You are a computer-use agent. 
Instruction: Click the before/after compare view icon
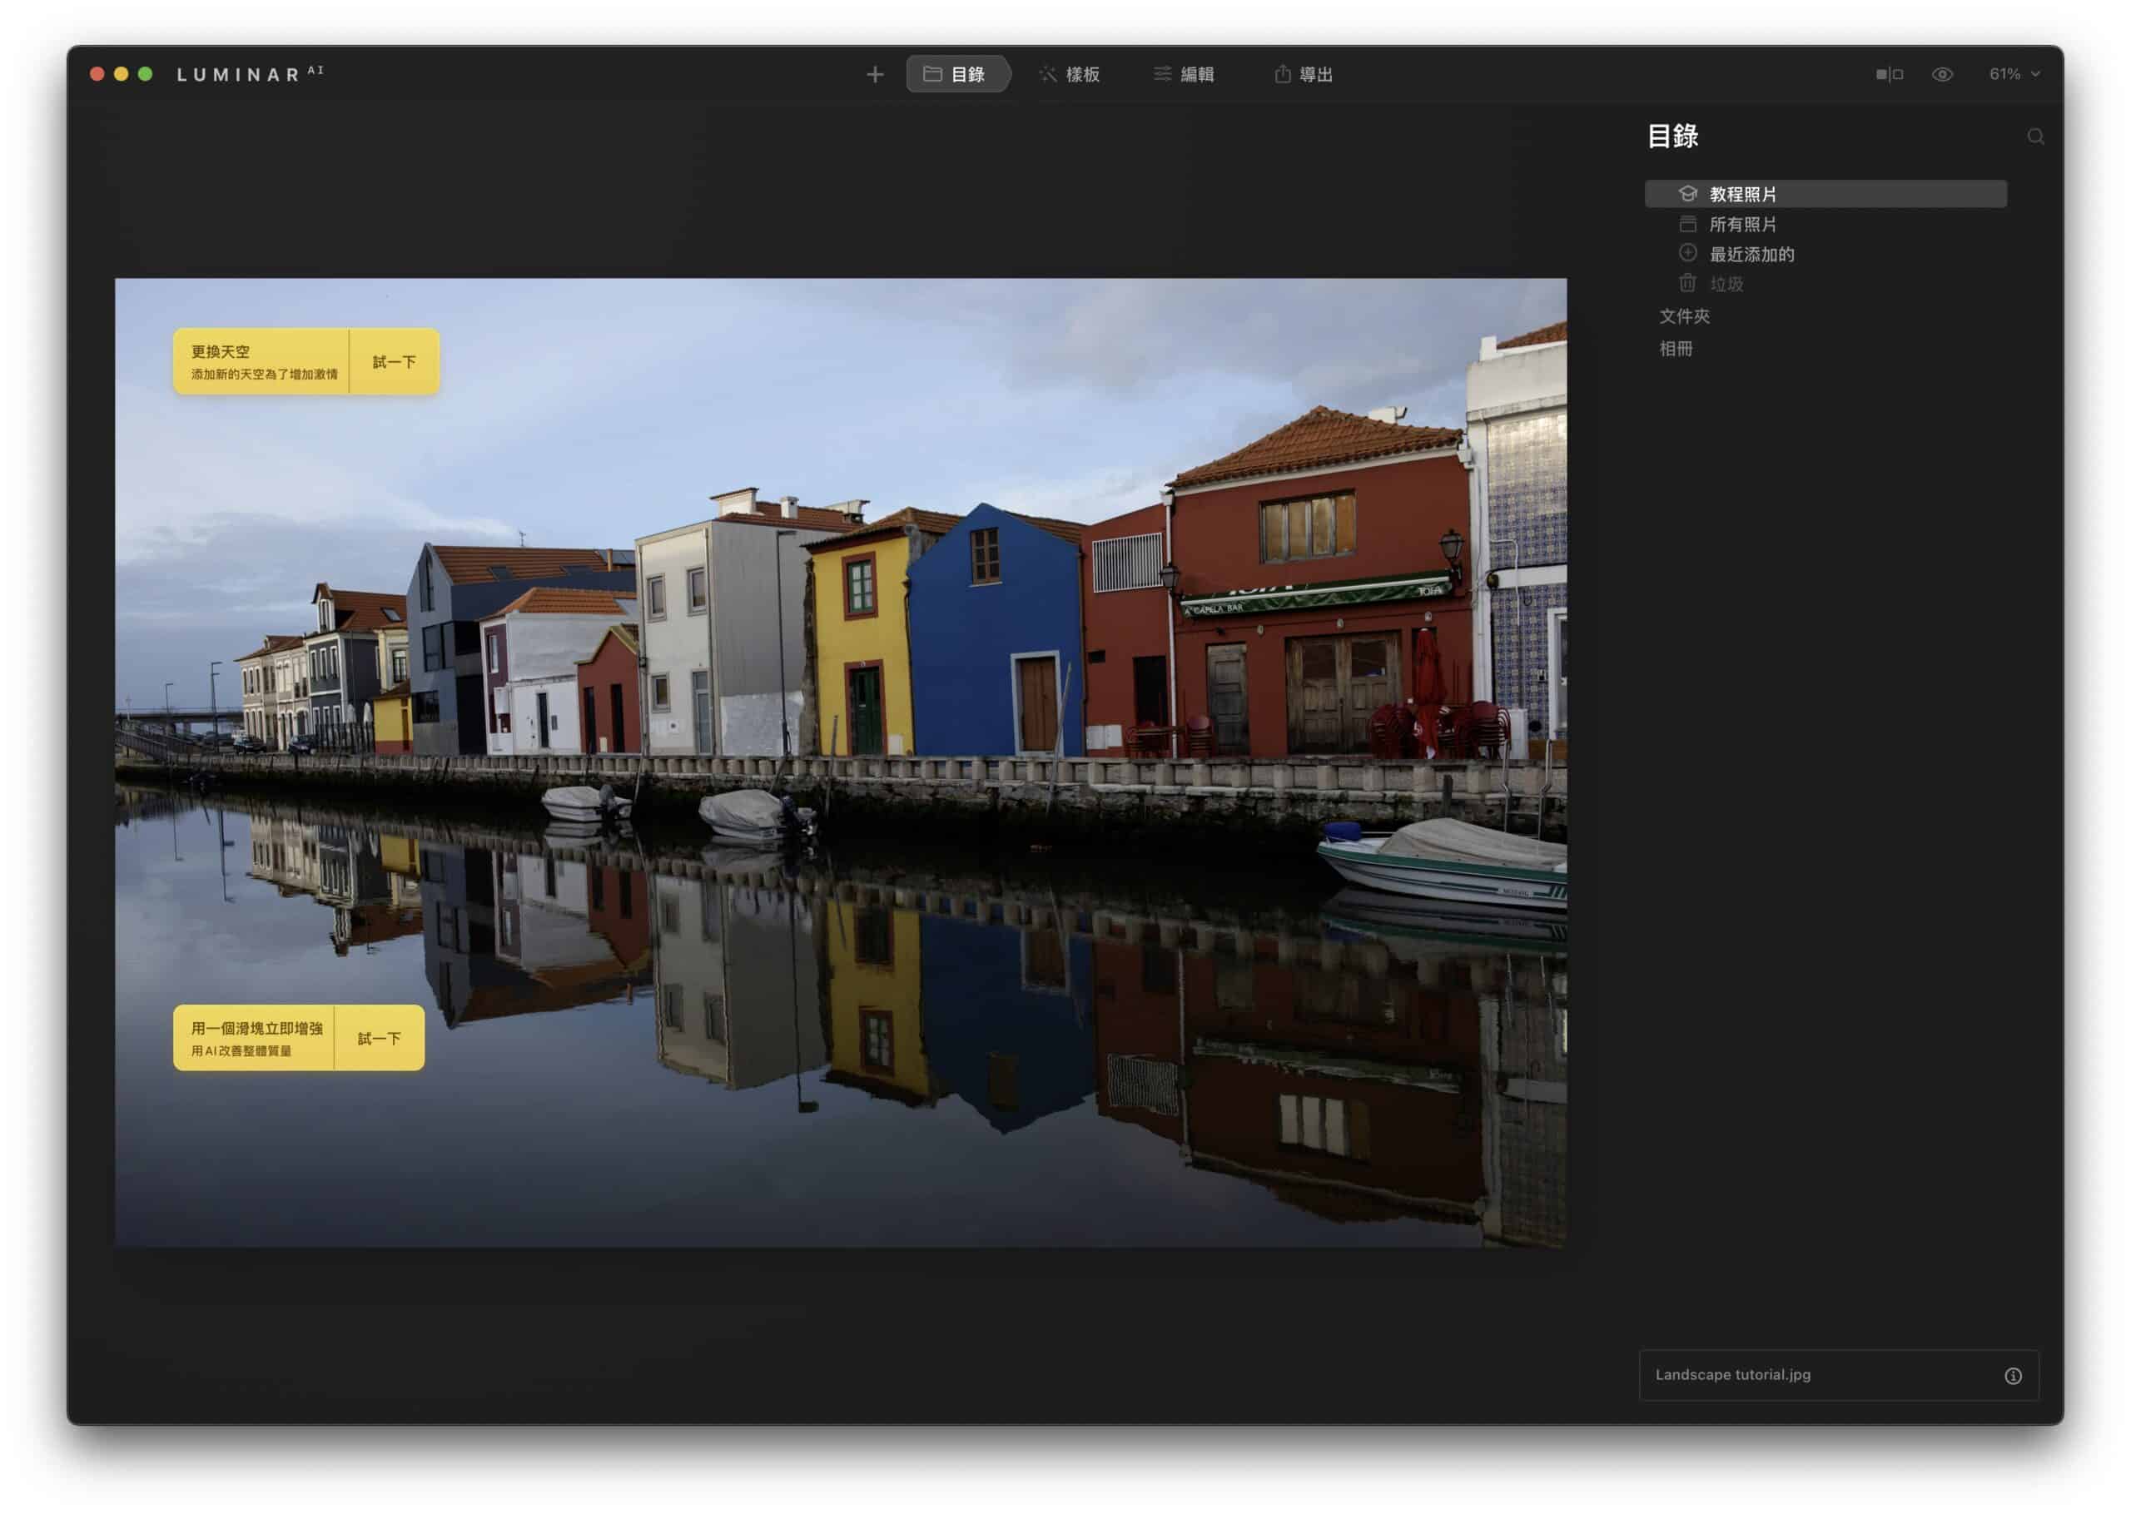point(1889,75)
